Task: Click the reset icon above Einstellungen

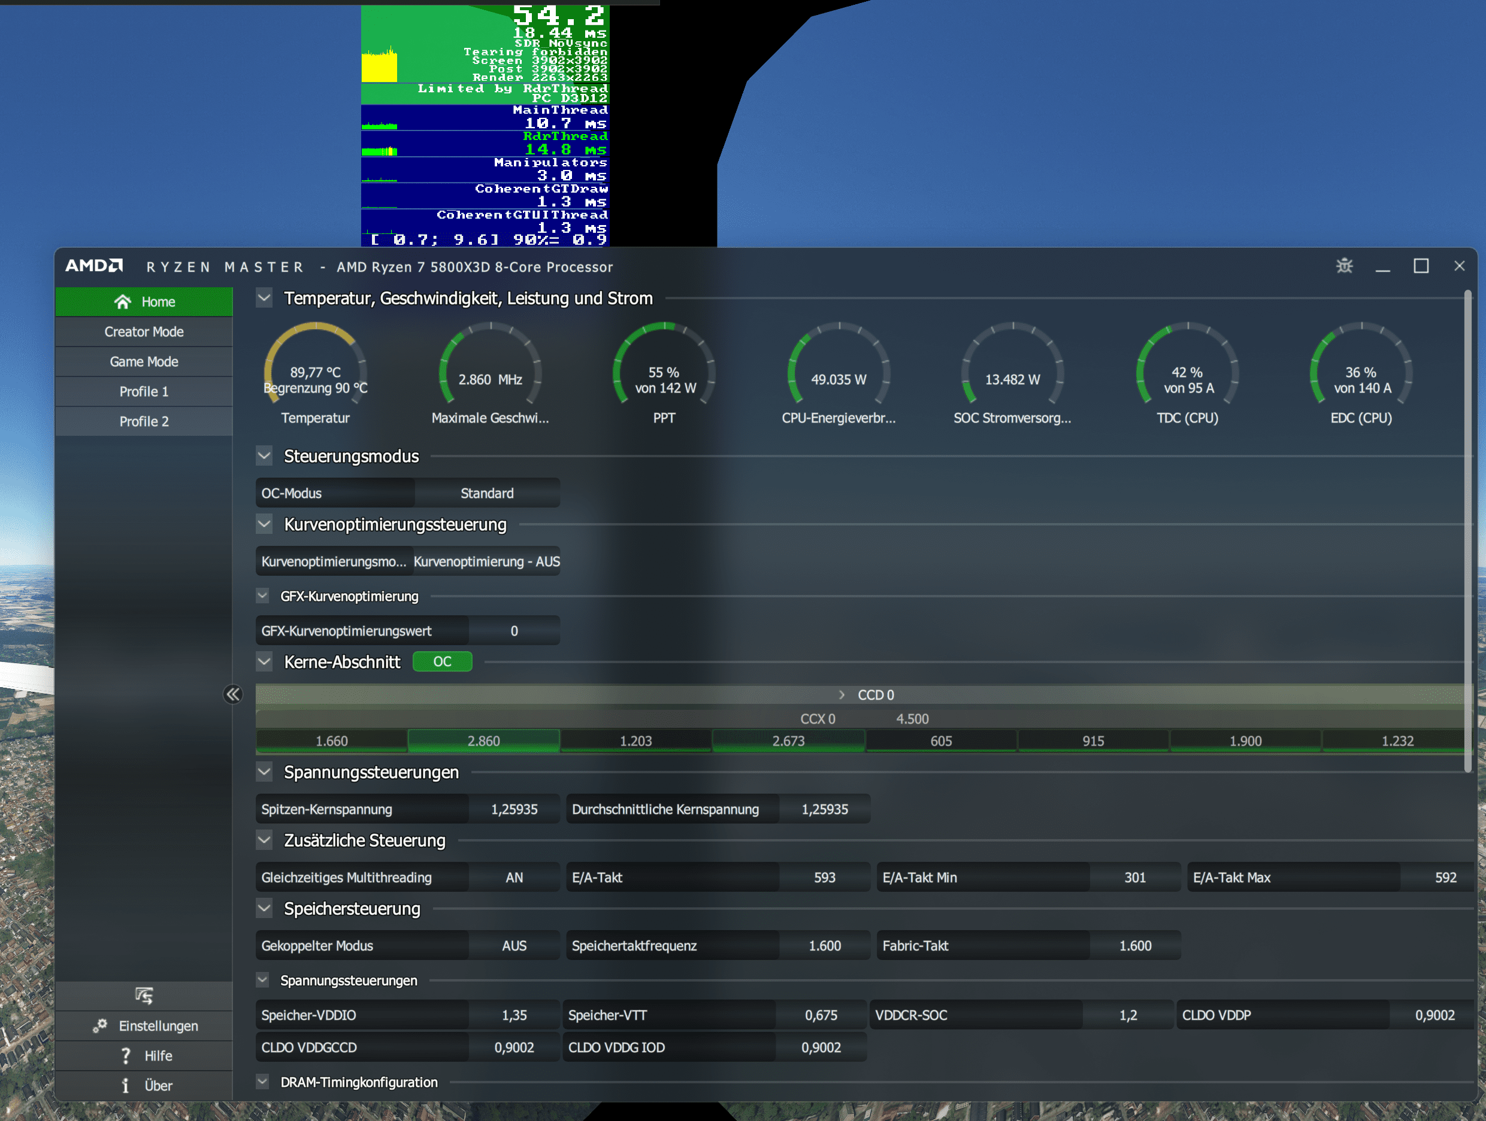Action: (x=144, y=995)
